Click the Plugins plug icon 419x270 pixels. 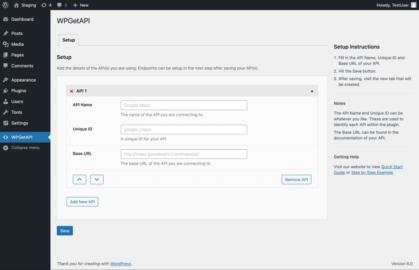[x=6, y=91]
